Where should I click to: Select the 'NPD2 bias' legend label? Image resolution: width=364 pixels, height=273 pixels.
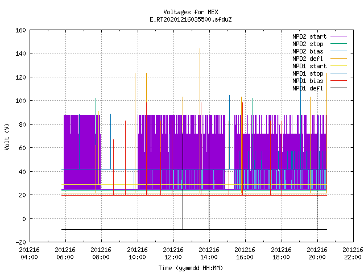pyautogui.click(x=308, y=51)
